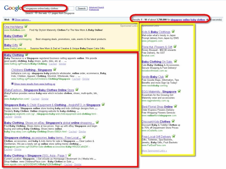Click the star icon next to Baby Clothes ad
The height and width of the screenshot is (169, 226).
[x=25, y=35]
